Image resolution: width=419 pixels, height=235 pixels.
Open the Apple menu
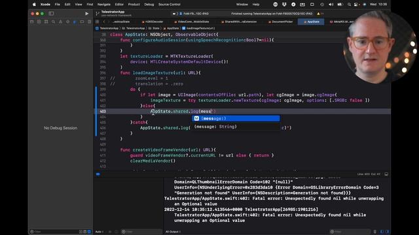click(x=34, y=5)
